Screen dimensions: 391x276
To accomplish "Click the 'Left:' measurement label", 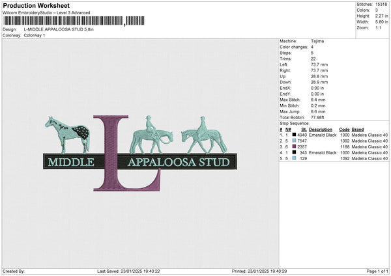I will tap(283, 64).
